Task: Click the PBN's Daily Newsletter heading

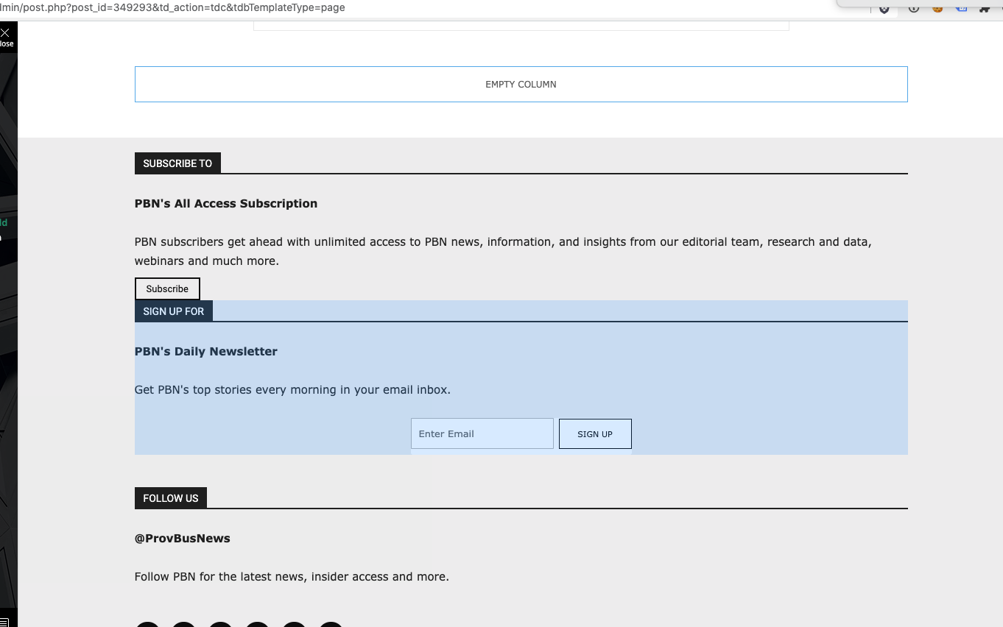Action: point(206,352)
